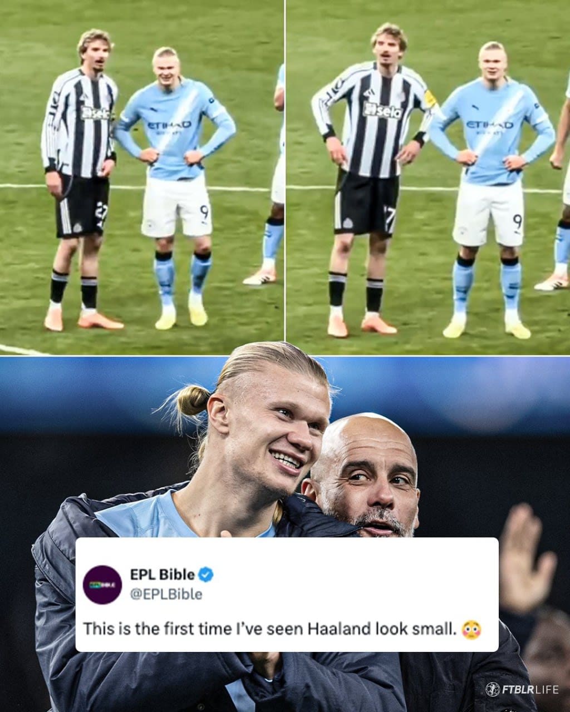Click the yellow captain armband on striped shirt
Viewport: 570px width, 712px height.
click(430, 99)
